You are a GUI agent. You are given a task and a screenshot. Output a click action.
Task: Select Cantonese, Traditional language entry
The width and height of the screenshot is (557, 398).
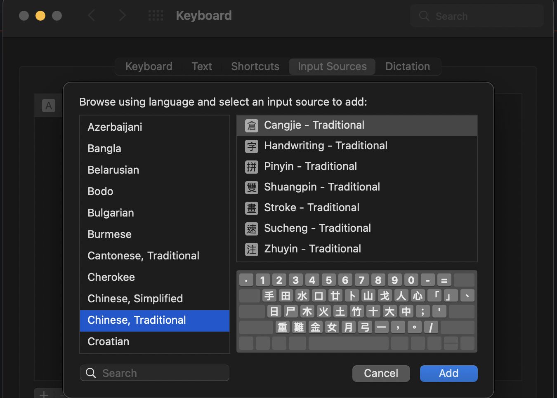click(143, 256)
